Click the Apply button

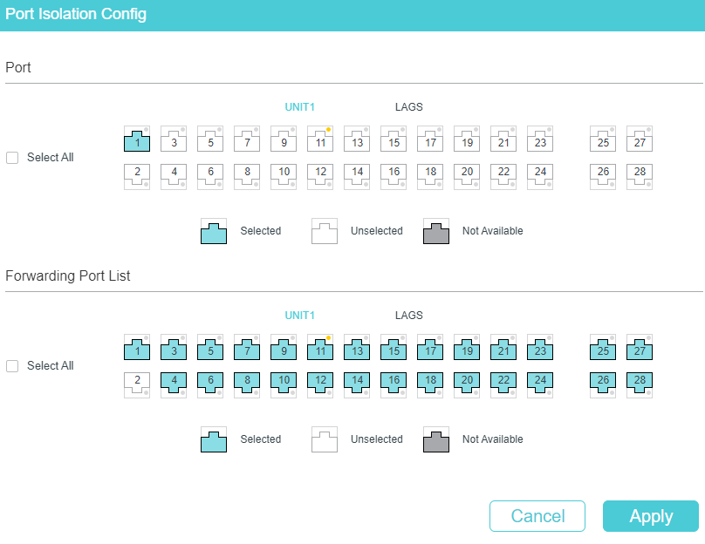(651, 516)
